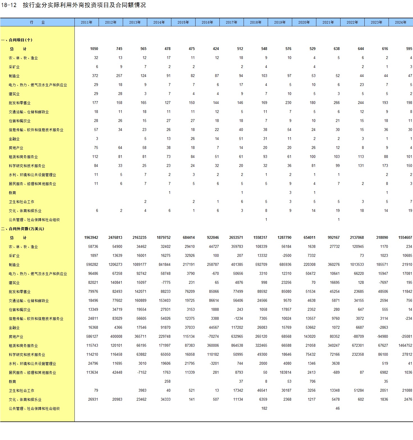This screenshot has height=440, width=413.
Task: Select the 2476813 total cell for 2012
Action: coord(115,238)
